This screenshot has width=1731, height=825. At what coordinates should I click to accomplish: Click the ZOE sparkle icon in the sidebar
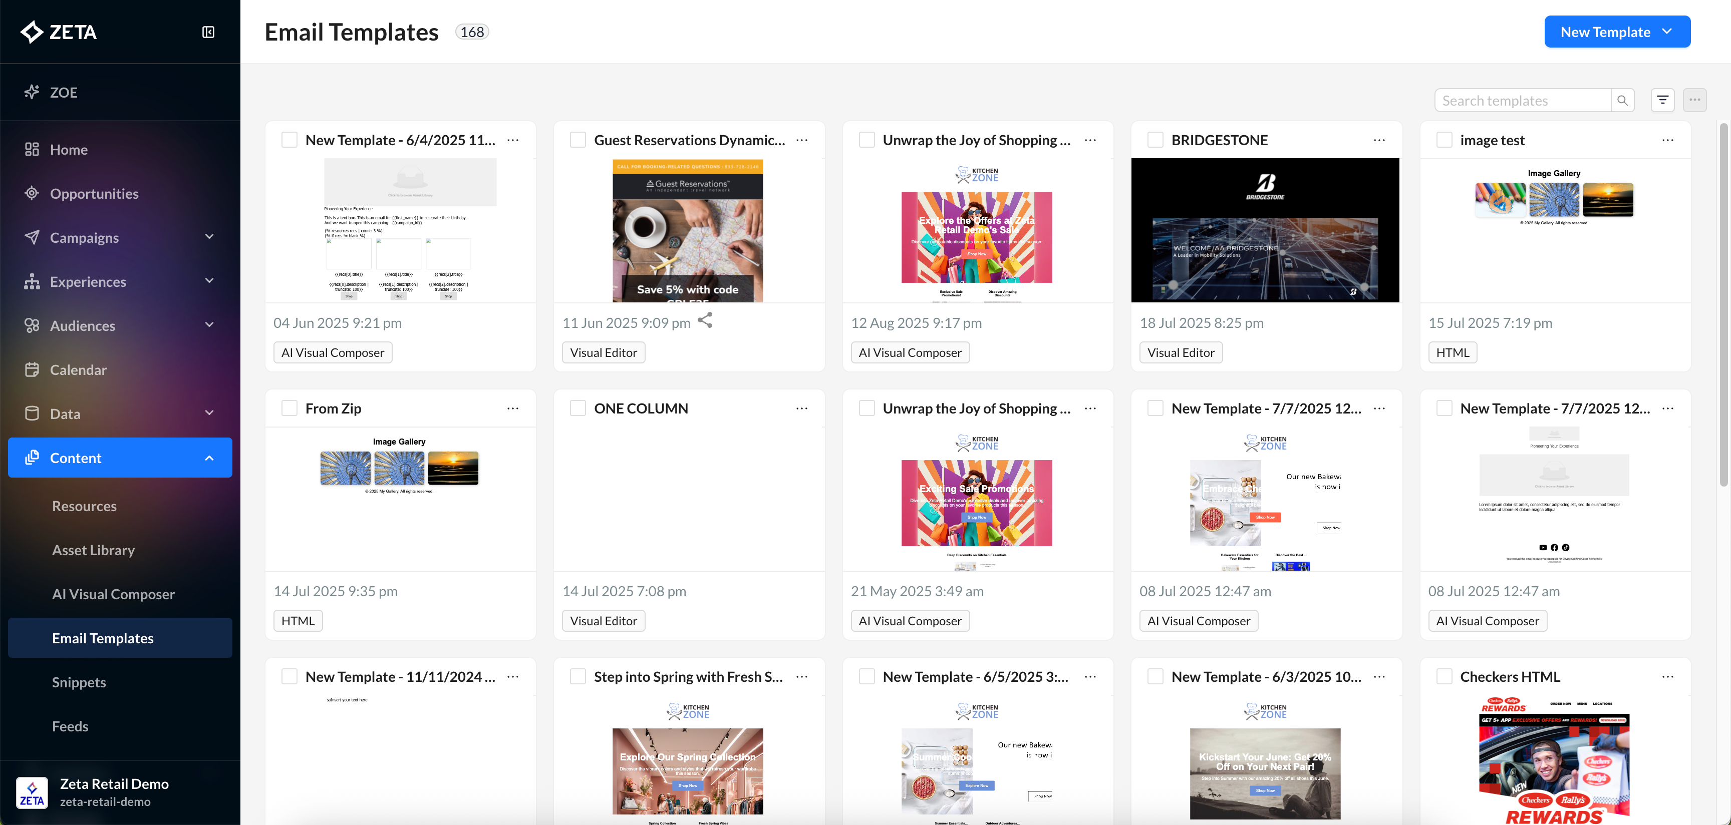click(32, 92)
